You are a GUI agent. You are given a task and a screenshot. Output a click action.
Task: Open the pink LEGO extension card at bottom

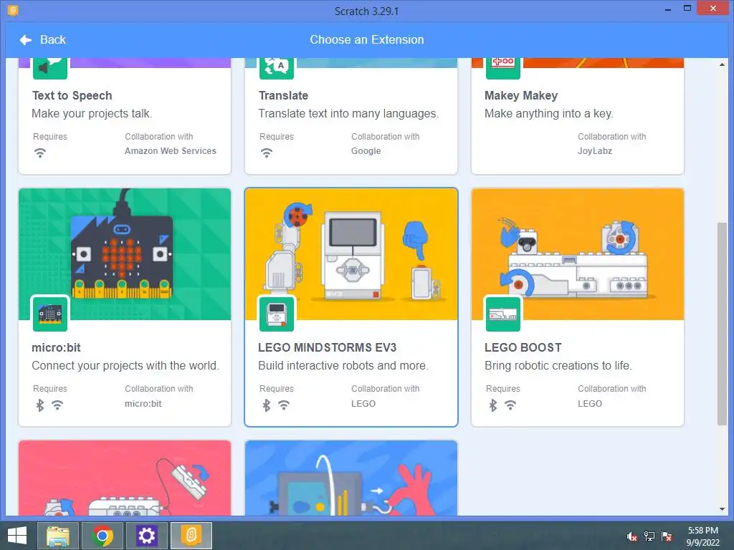125,478
